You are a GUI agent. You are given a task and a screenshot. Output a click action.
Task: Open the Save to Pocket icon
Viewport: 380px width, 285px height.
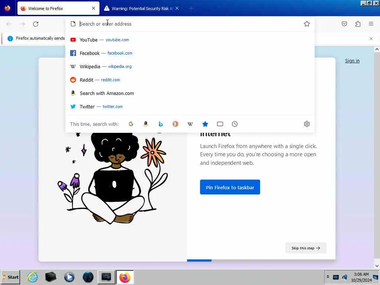point(344,24)
